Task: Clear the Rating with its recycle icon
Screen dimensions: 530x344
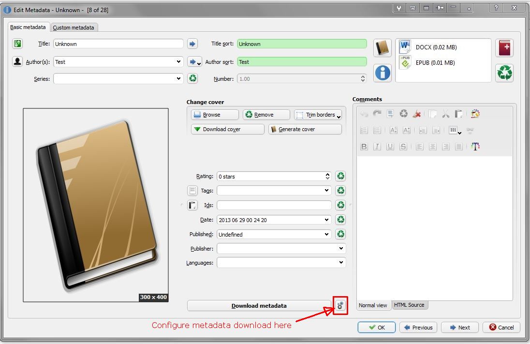Action: (341, 176)
